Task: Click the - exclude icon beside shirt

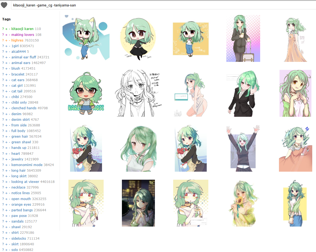Action: point(9,232)
